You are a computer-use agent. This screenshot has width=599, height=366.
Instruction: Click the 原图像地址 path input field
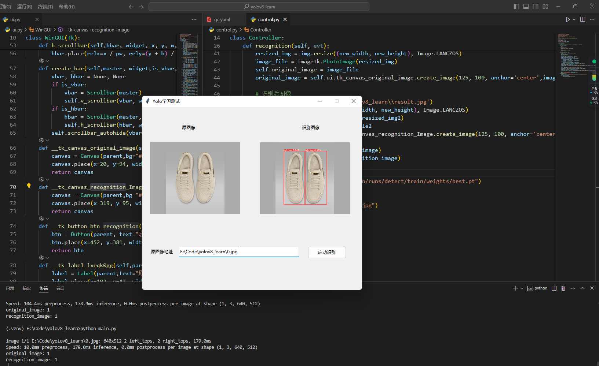239,252
